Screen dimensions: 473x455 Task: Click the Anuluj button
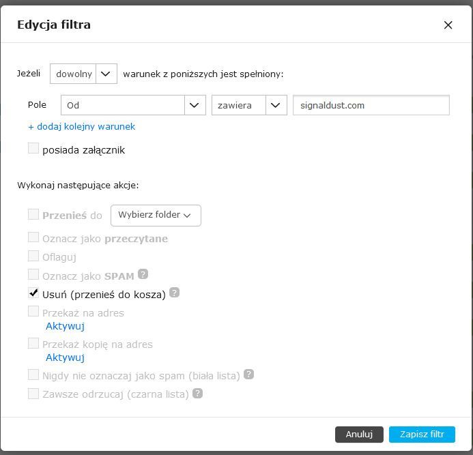click(359, 435)
